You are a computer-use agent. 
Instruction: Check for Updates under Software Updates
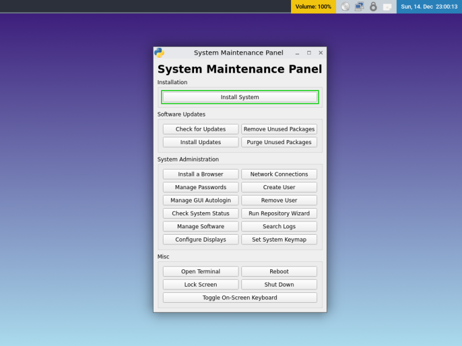pyautogui.click(x=200, y=129)
